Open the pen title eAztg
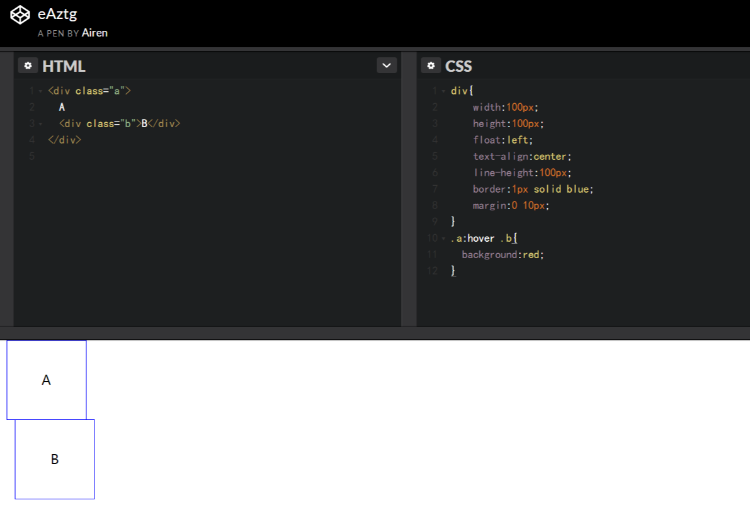This screenshot has height=522, width=750. (x=57, y=13)
